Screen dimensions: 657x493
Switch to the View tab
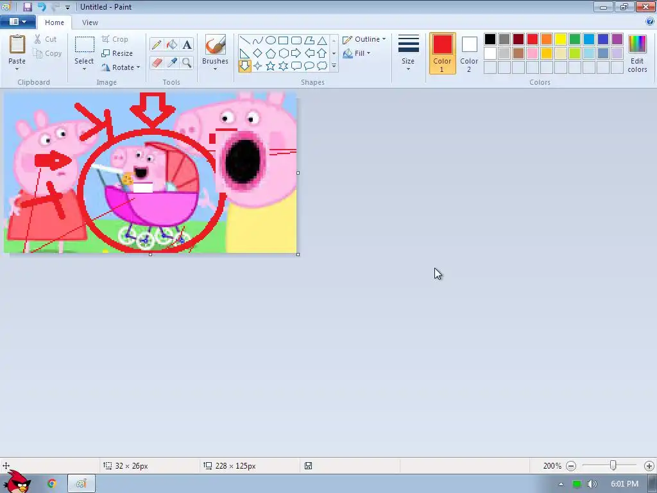(x=90, y=22)
